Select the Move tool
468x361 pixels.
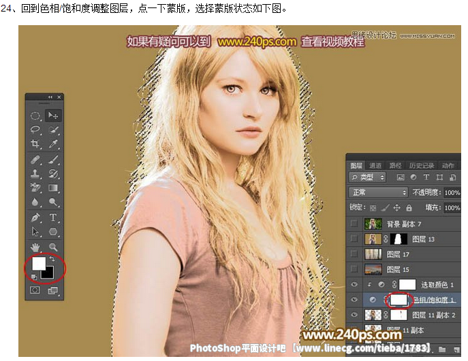pos(53,116)
